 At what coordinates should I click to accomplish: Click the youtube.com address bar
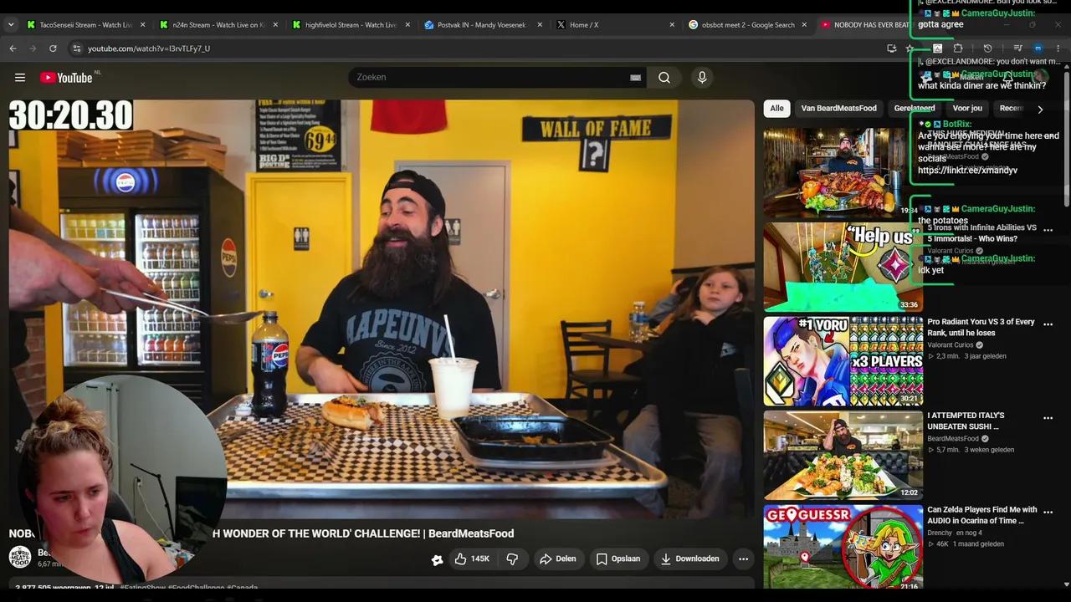477,48
